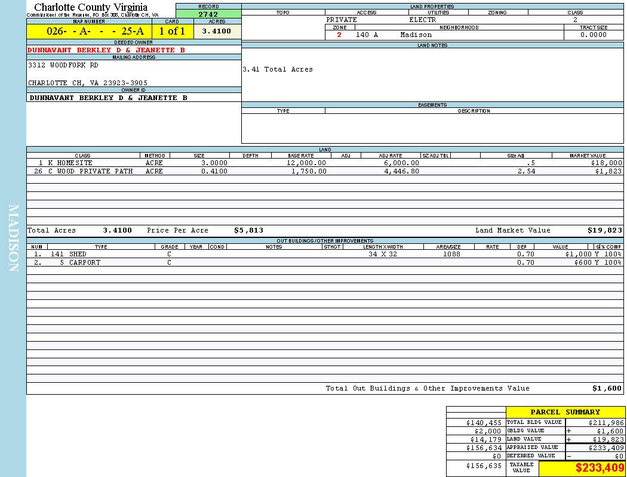Click the red zone number 2
The height and width of the screenshot is (477, 627).
click(x=339, y=35)
